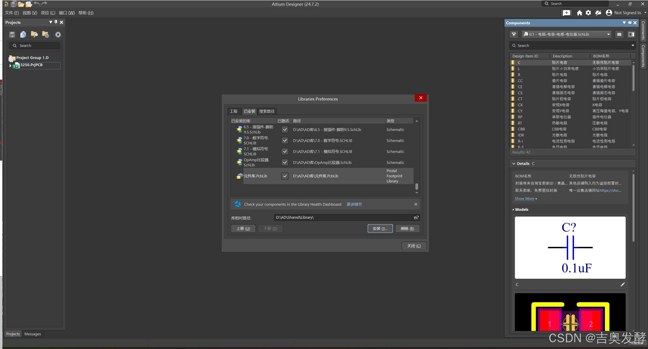Click the 删除 (R) remove button
The image size is (648, 349).
pos(407,229)
